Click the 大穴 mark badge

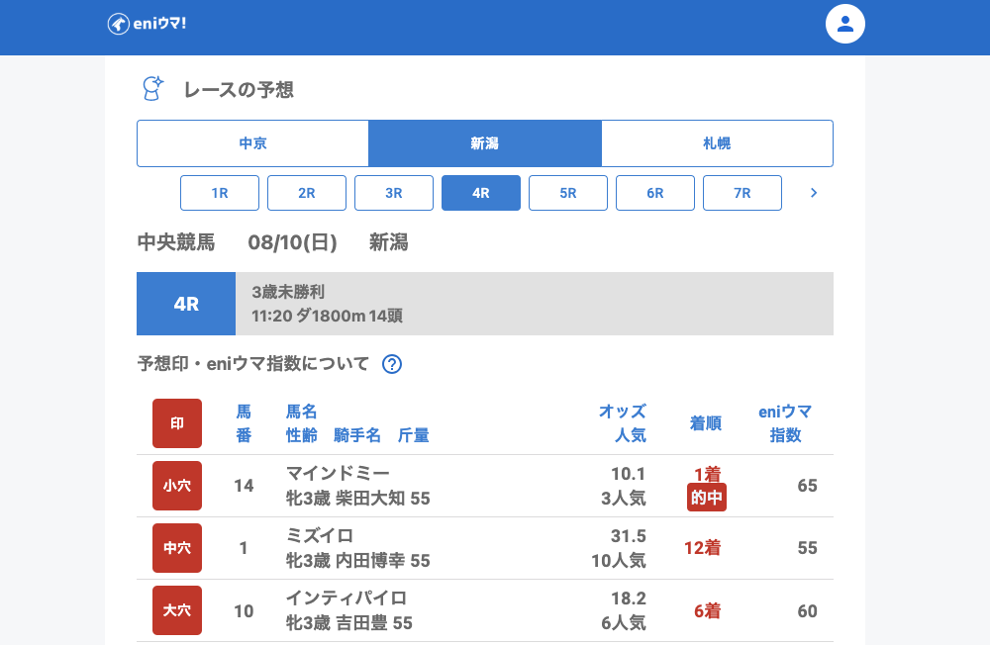[x=177, y=610]
